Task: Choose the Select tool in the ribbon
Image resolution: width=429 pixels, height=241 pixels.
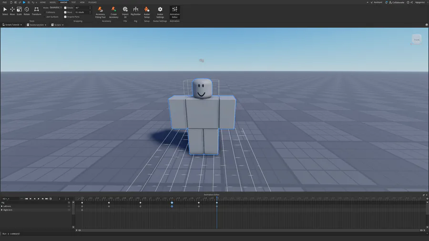Action: click(5, 11)
